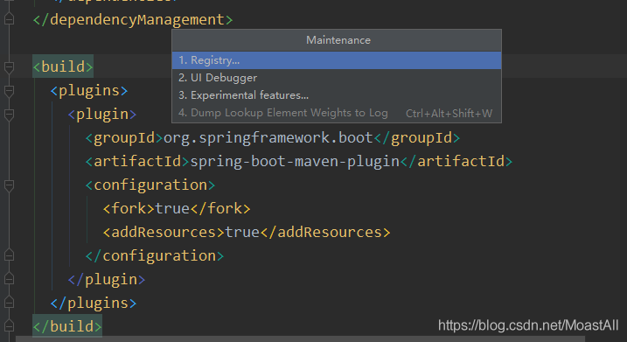This screenshot has width=627, height=342.
Task: Choose Experimental features... option
Action: click(x=337, y=95)
